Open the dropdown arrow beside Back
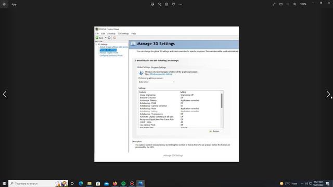333x187 pixels. (106, 38)
